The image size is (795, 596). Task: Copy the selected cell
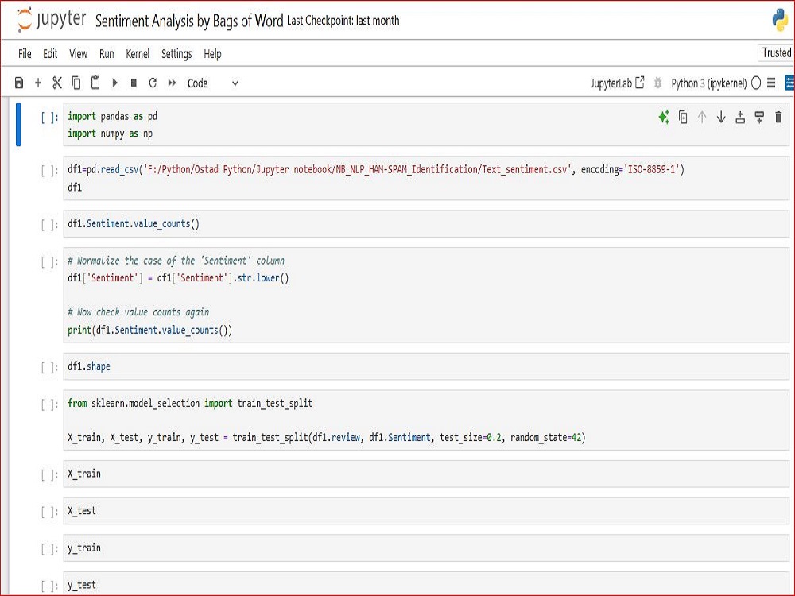76,83
